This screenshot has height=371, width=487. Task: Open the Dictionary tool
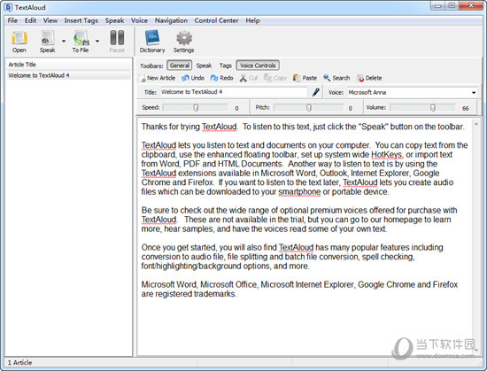pyautogui.click(x=152, y=38)
